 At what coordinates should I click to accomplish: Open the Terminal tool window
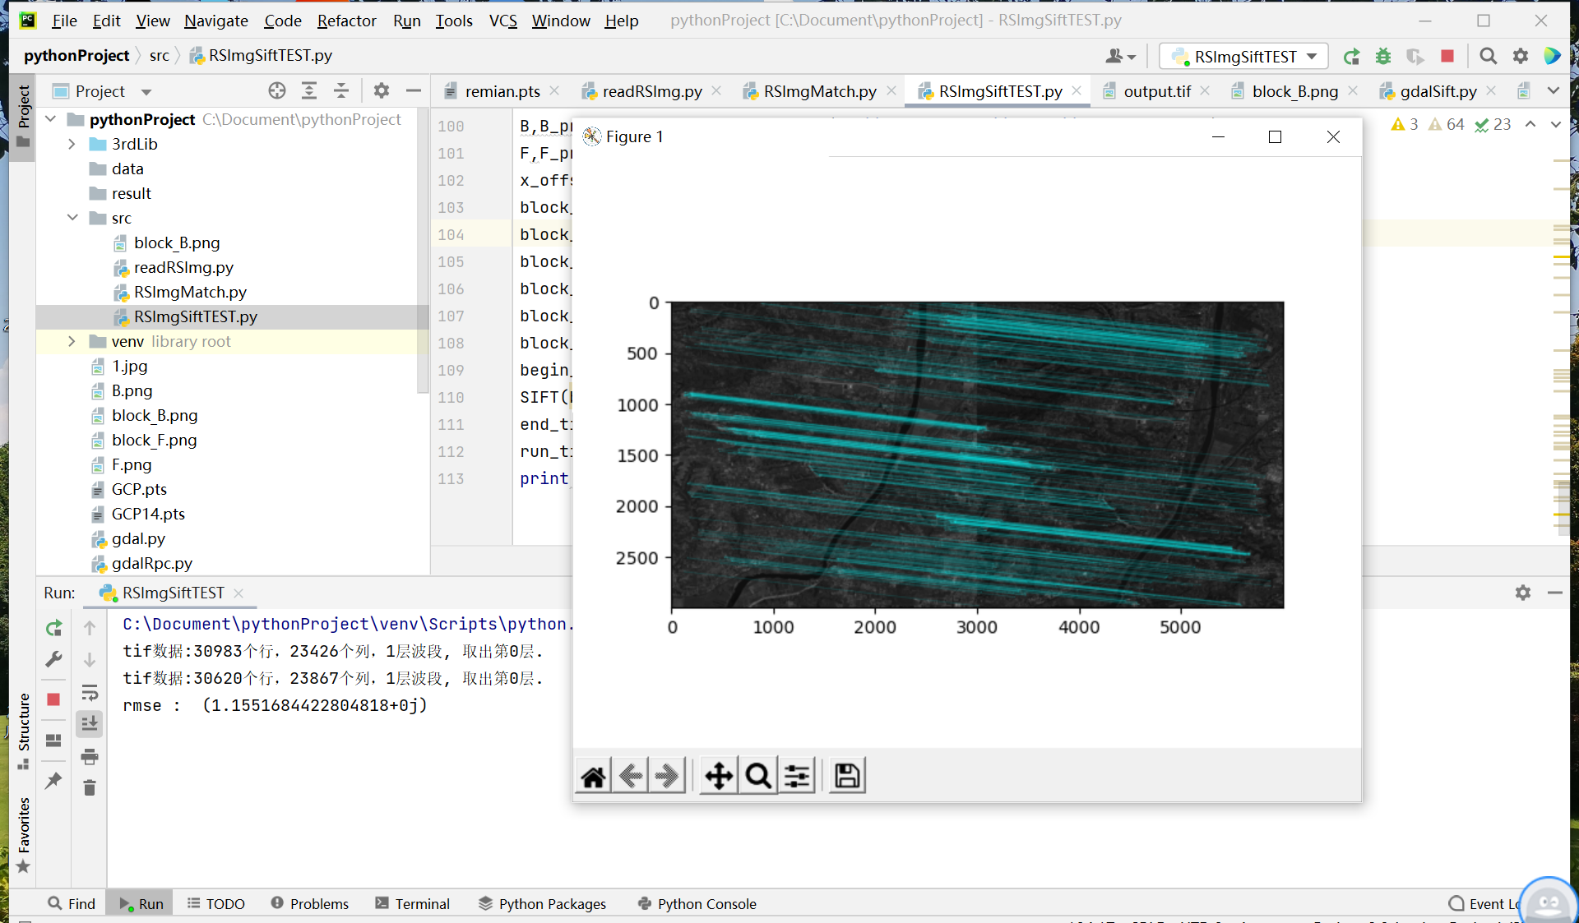click(412, 903)
